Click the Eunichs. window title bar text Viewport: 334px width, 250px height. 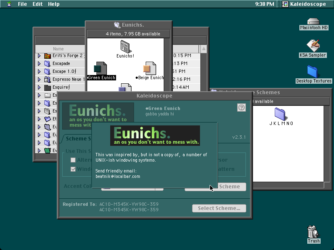click(x=133, y=25)
